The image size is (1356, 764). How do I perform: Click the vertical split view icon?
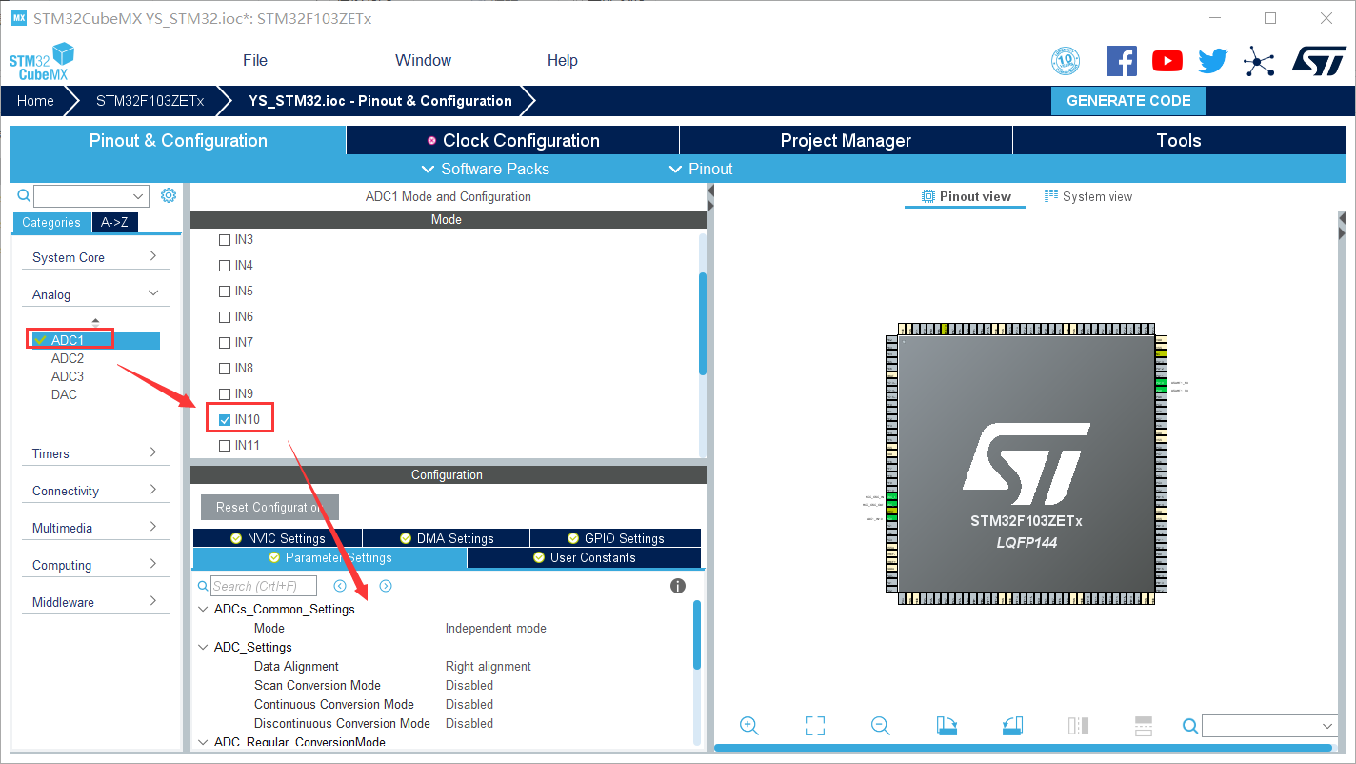click(1078, 726)
